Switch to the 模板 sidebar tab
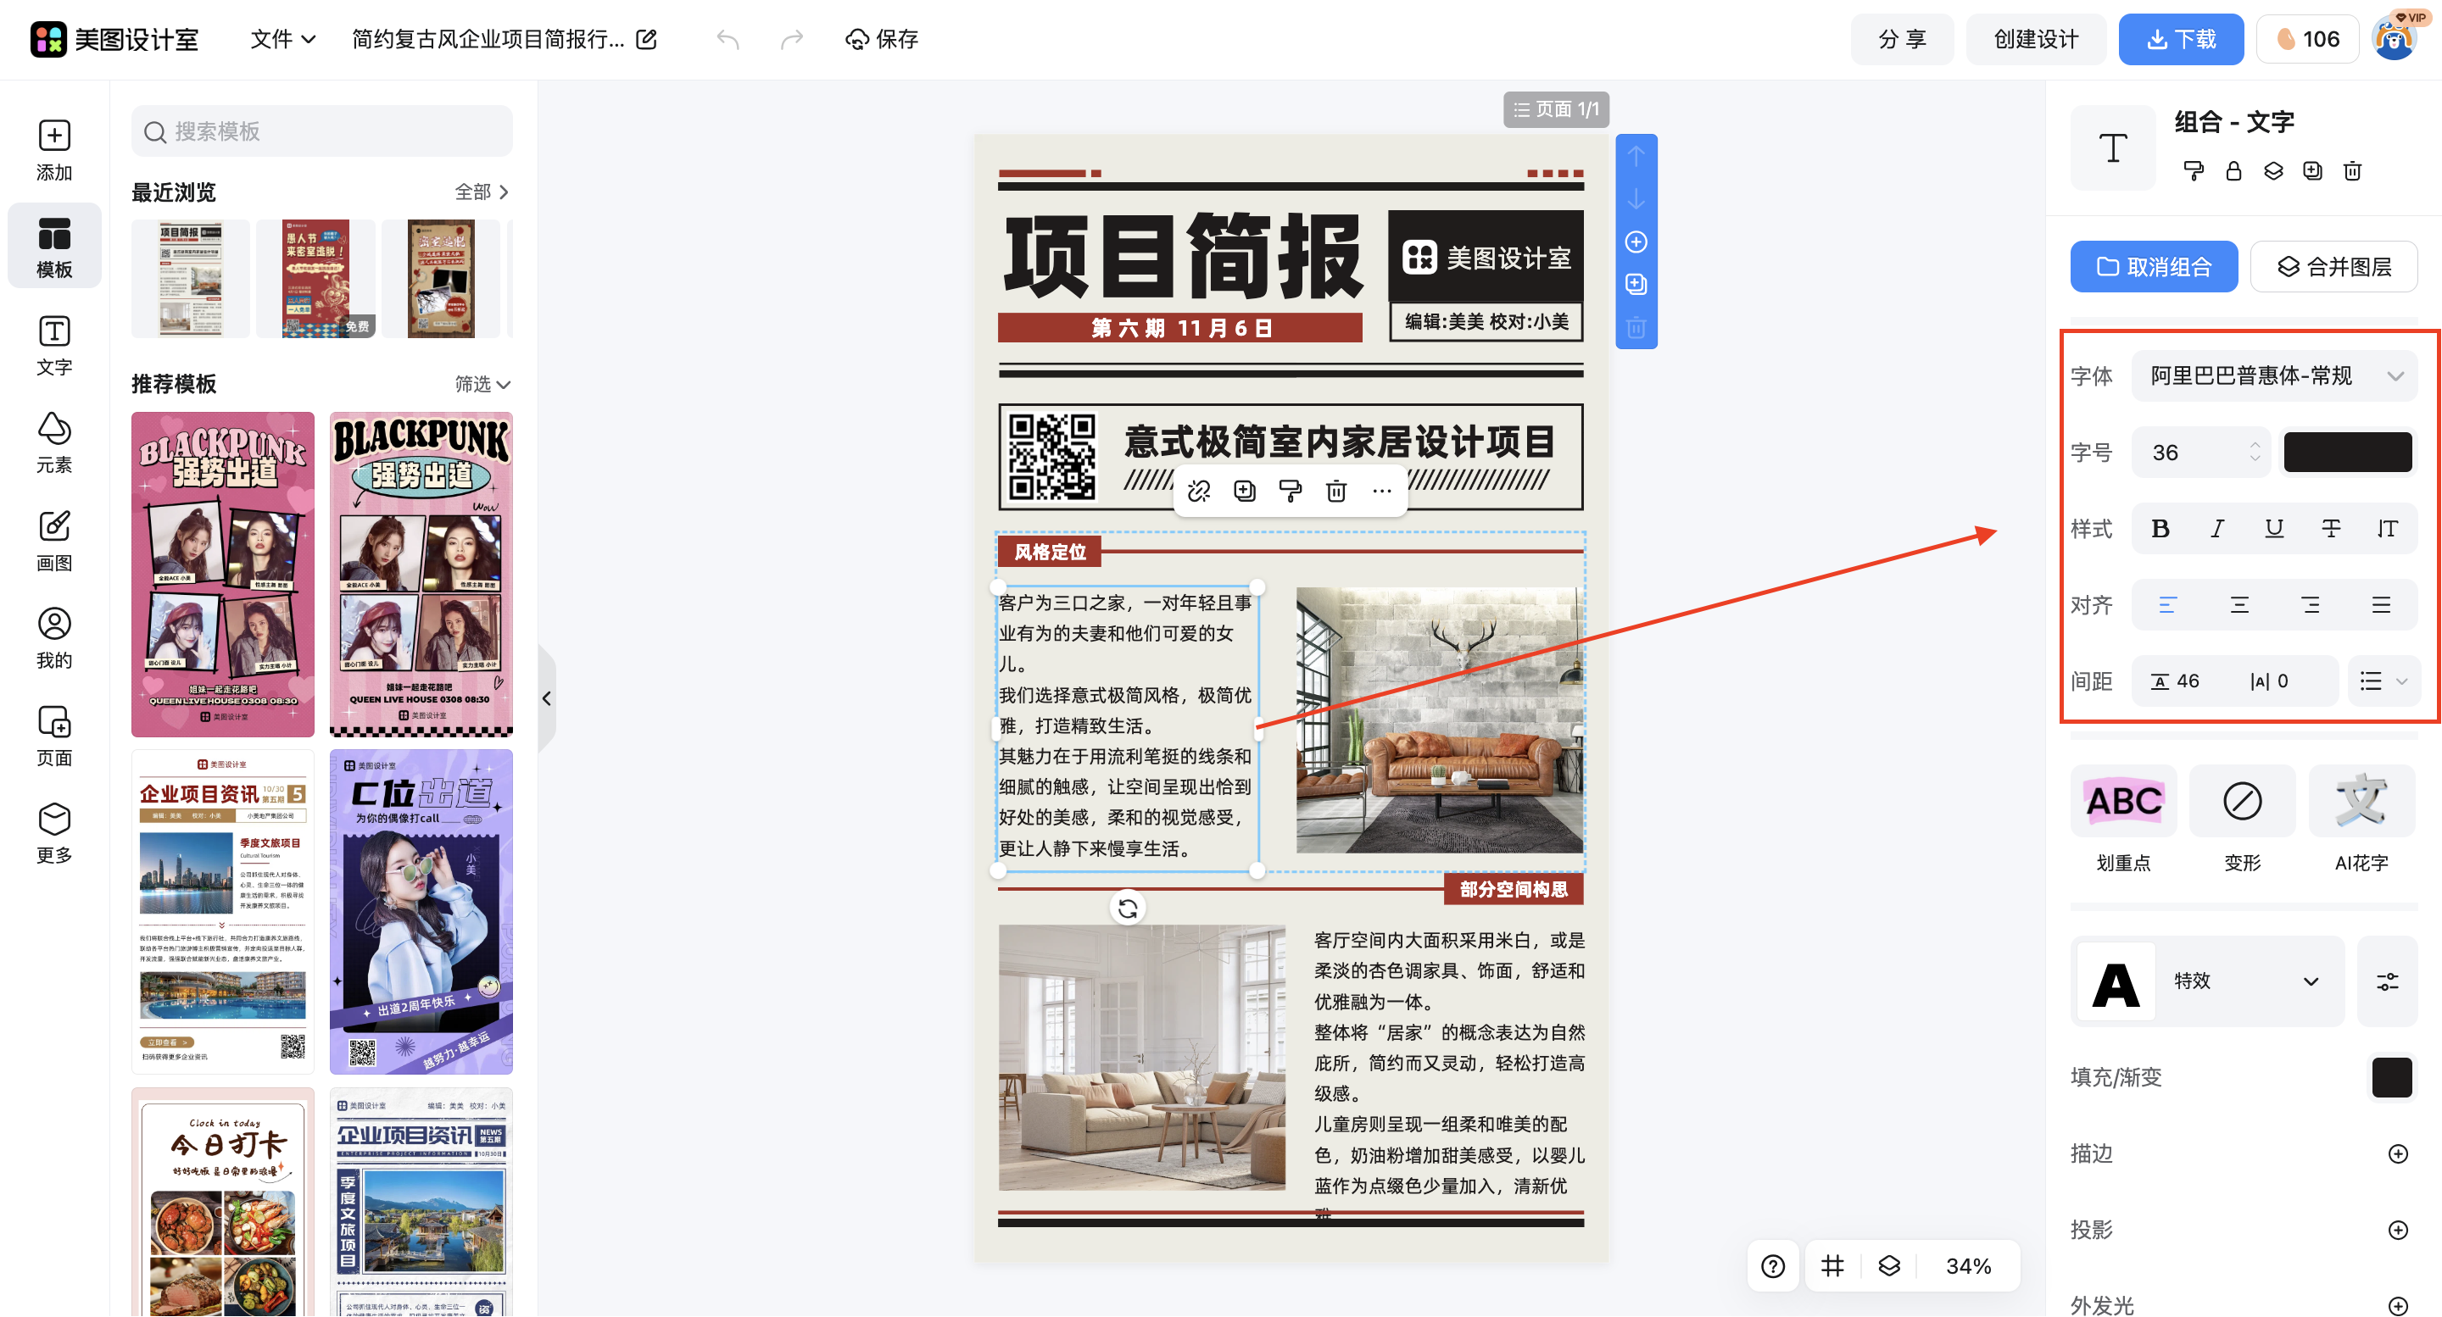The image size is (2442, 1317). pos(54,246)
